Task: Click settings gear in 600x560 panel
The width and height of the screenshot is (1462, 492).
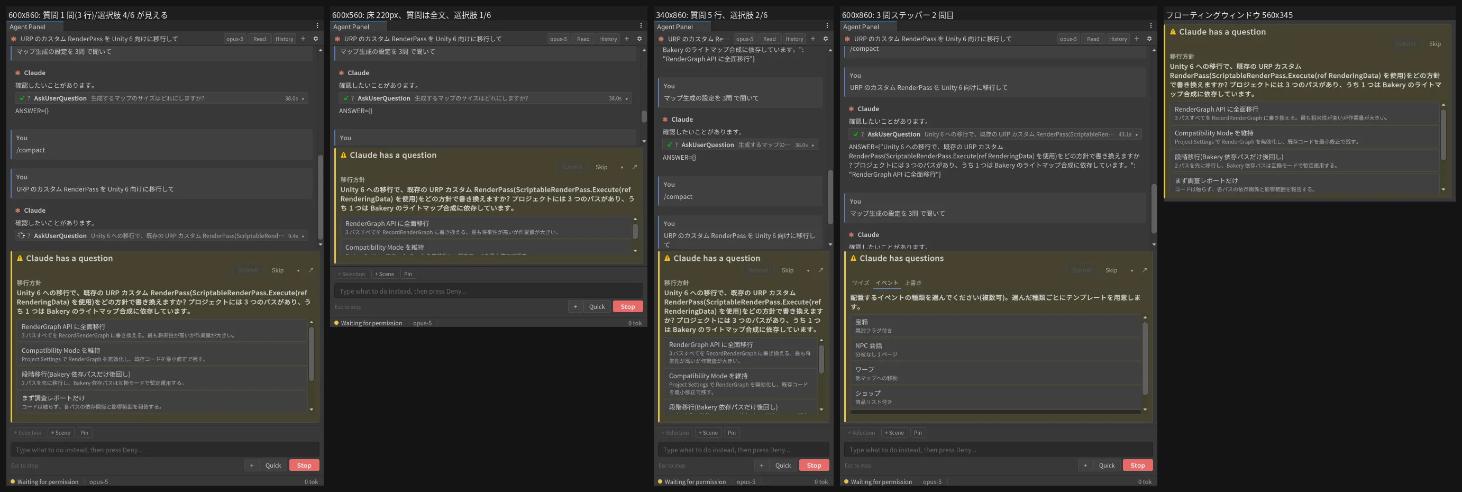Action: click(639, 39)
